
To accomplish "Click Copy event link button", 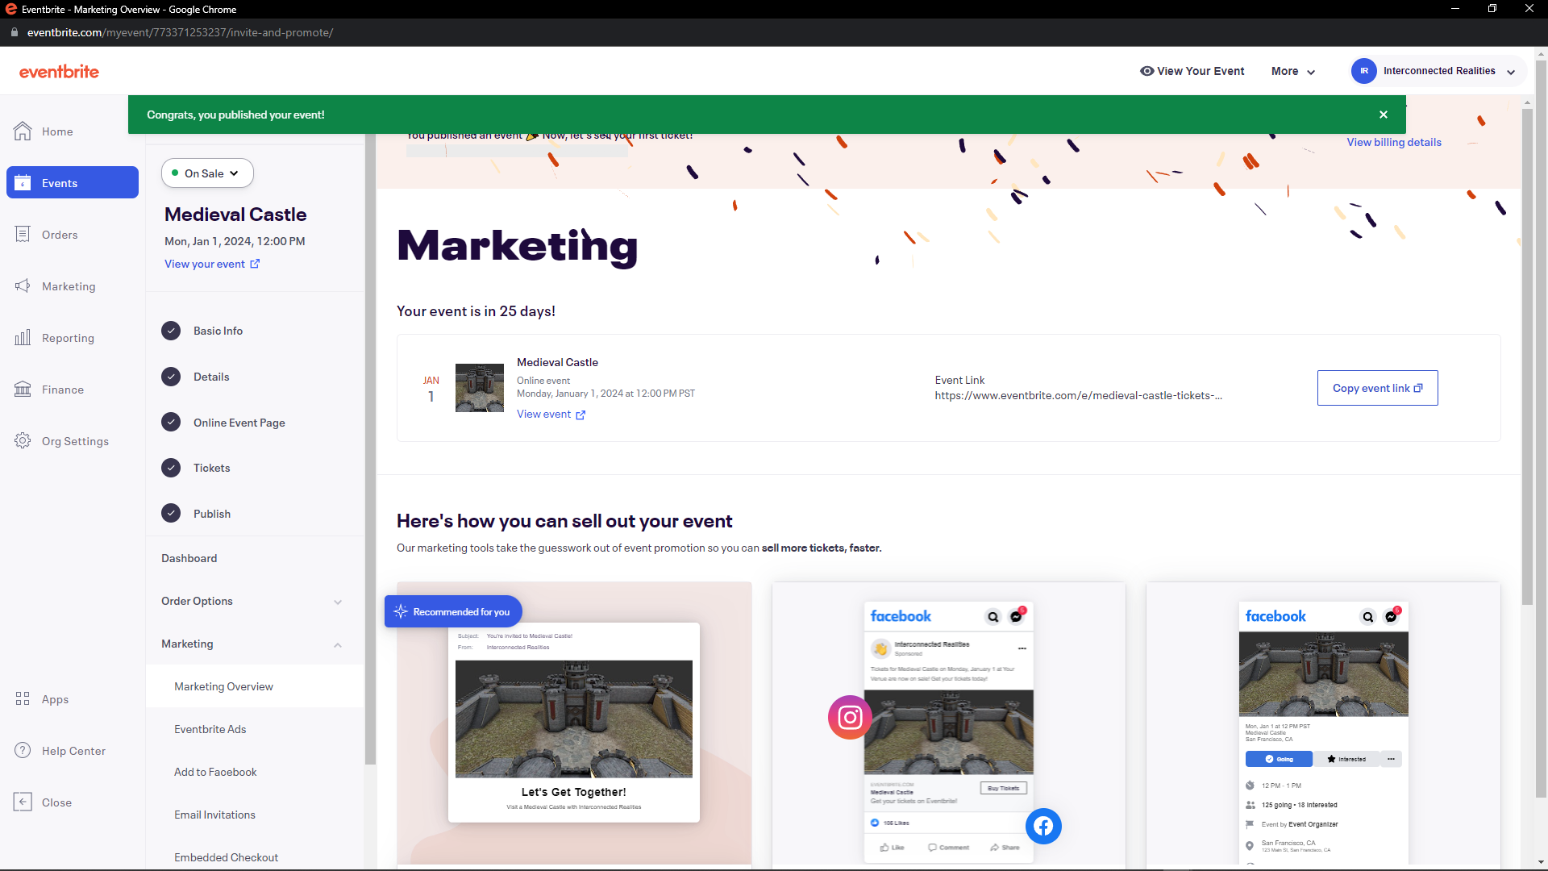I will [x=1377, y=388].
